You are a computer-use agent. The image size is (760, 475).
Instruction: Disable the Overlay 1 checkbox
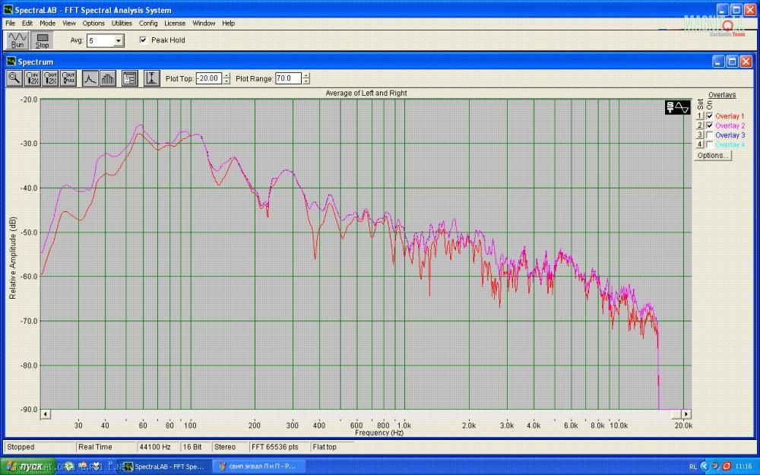709,116
